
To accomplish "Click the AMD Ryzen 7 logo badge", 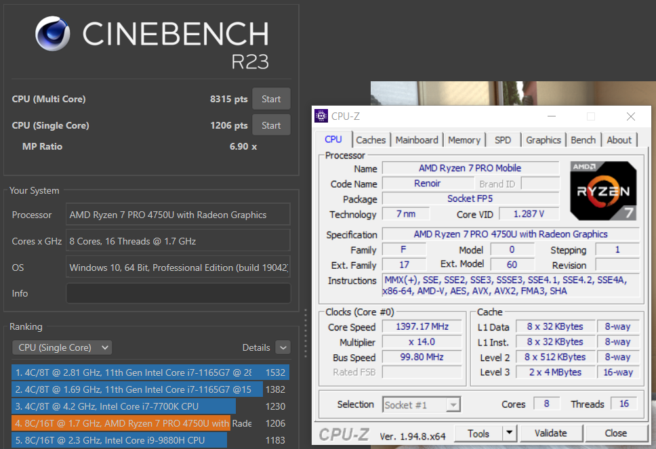I will [603, 191].
